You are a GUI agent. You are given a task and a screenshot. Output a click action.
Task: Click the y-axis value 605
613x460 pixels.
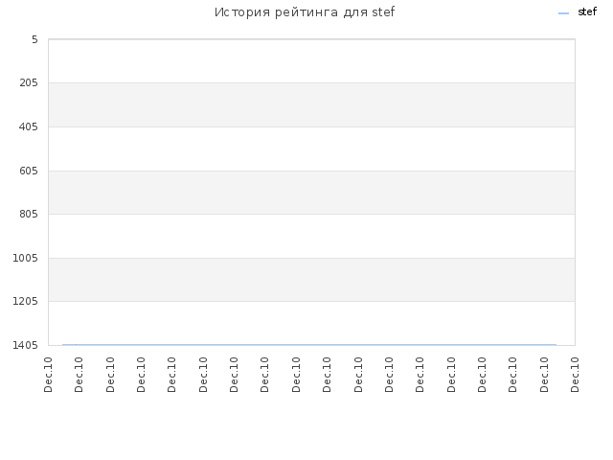[29, 171]
